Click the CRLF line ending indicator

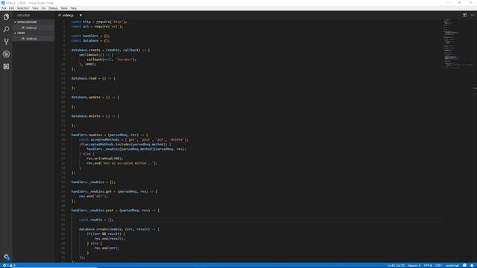[438, 266]
